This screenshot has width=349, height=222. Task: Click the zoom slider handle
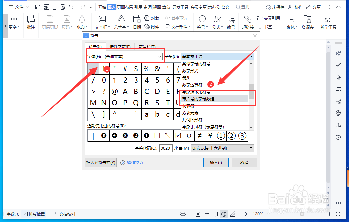click(302, 214)
